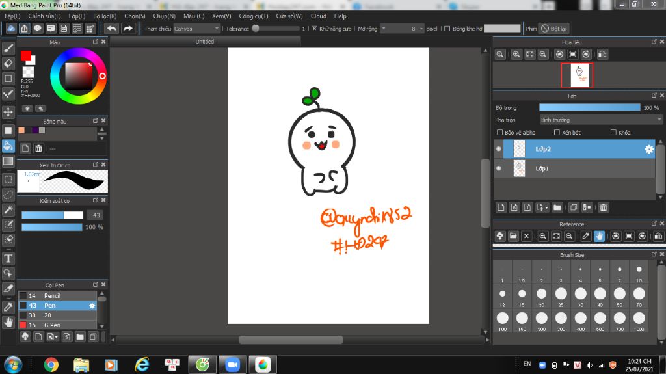Choose brush size 10 preset
The image size is (666, 374).
[639, 273]
